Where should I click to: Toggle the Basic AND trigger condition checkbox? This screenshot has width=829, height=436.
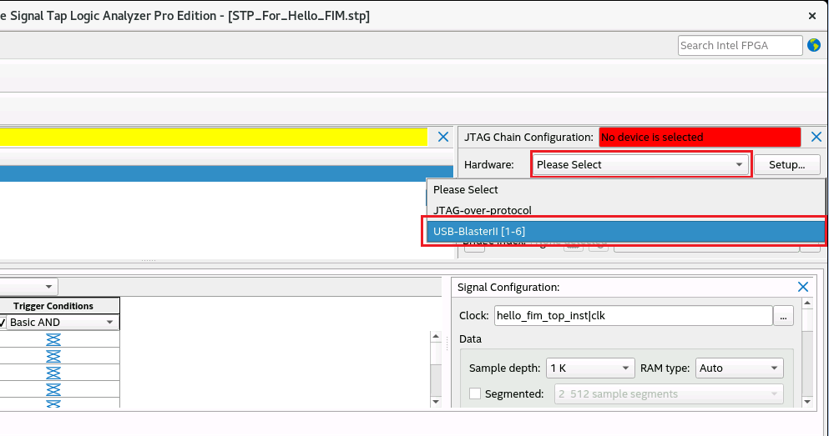coord(3,323)
